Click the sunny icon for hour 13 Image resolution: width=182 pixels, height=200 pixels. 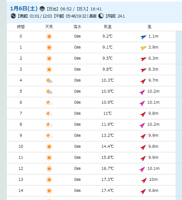(49, 180)
